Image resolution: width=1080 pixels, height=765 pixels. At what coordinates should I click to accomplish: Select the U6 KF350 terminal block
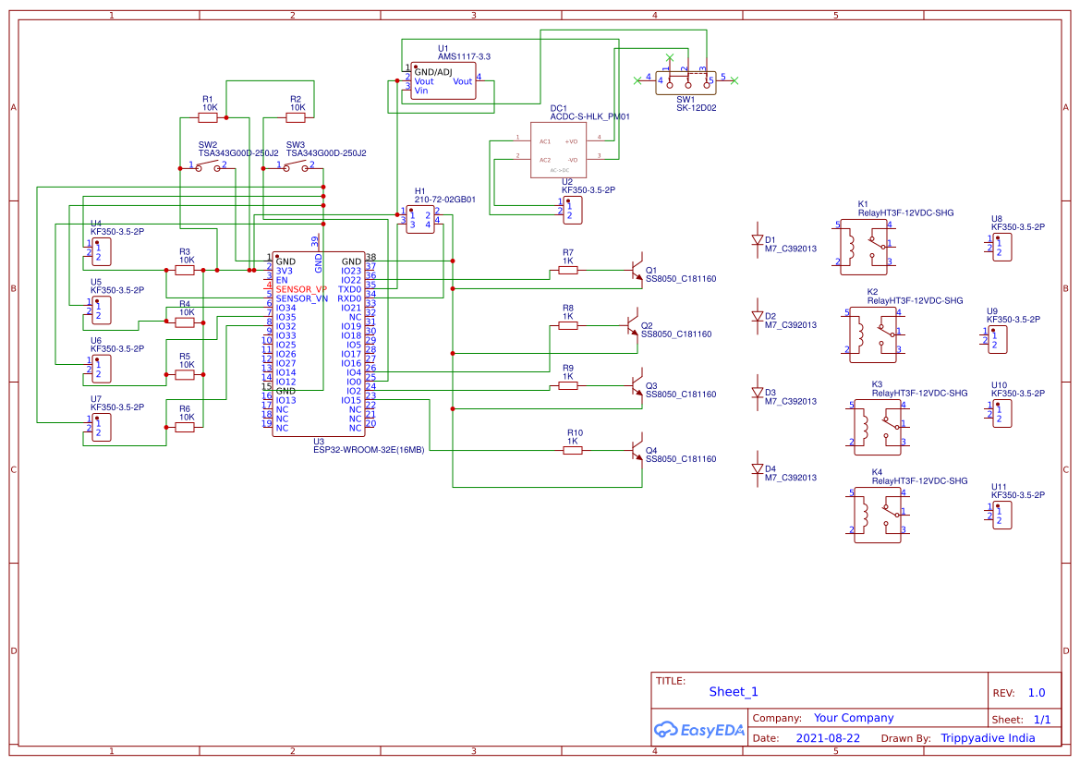(102, 369)
